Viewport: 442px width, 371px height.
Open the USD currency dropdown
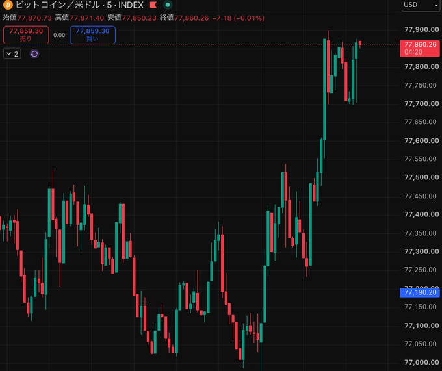click(421, 5)
